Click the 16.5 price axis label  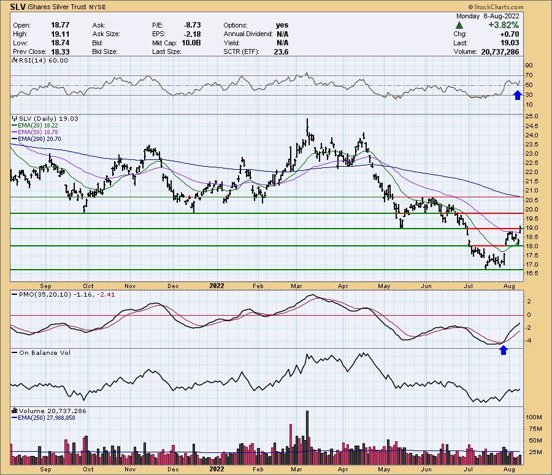532,273
